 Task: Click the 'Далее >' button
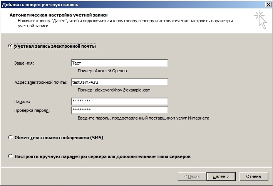pos(221,177)
